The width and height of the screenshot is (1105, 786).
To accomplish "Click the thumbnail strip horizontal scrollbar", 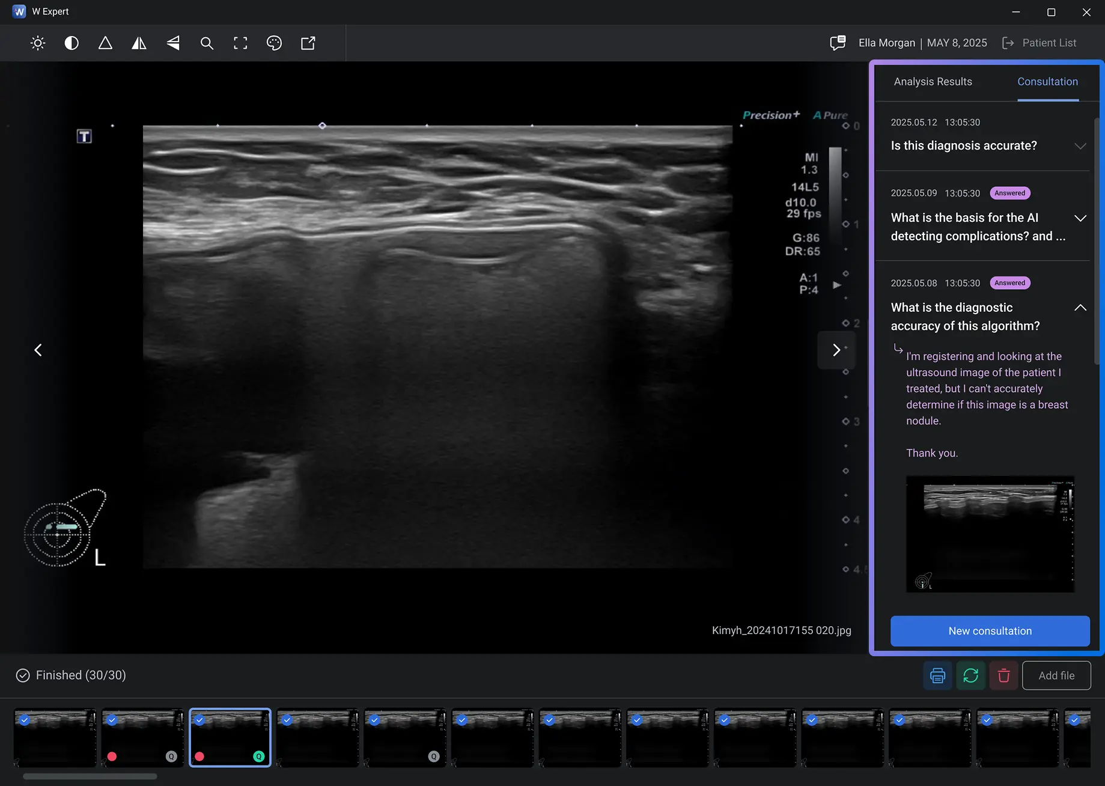I will click(x=90, y=776).
